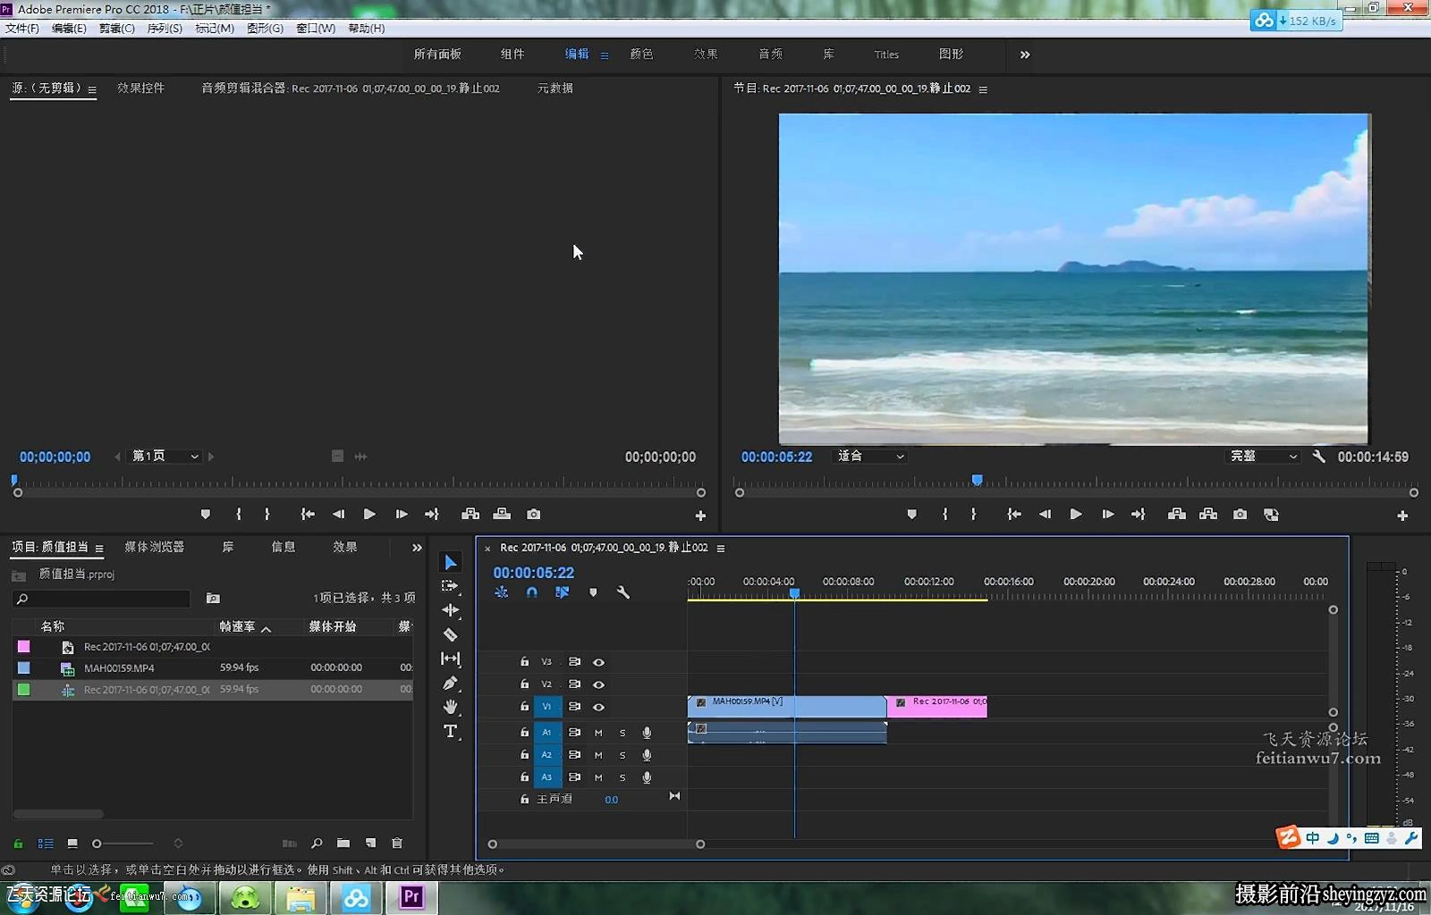The image size is (1431, 915).
Task: Toggle lock on track V3
Action: pos(524,662)
